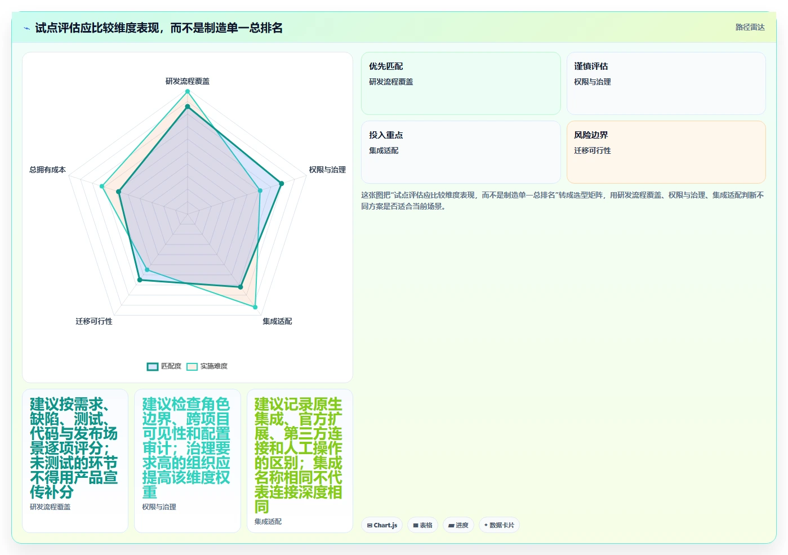Click the 迁移可行性 value in 风险边界 card
Viewport: 788px width, 555px height.
[593, 150]
